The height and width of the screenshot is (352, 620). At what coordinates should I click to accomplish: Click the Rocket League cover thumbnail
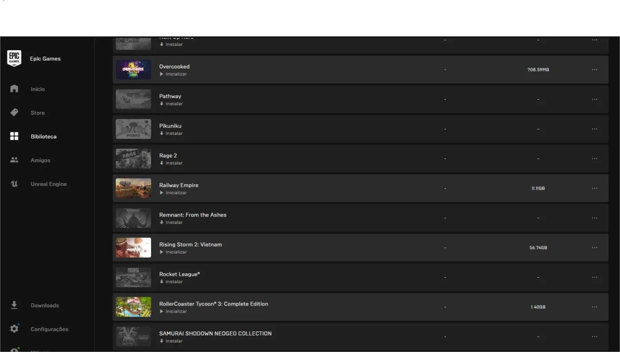pyautogui.click(x=133, y=277)
